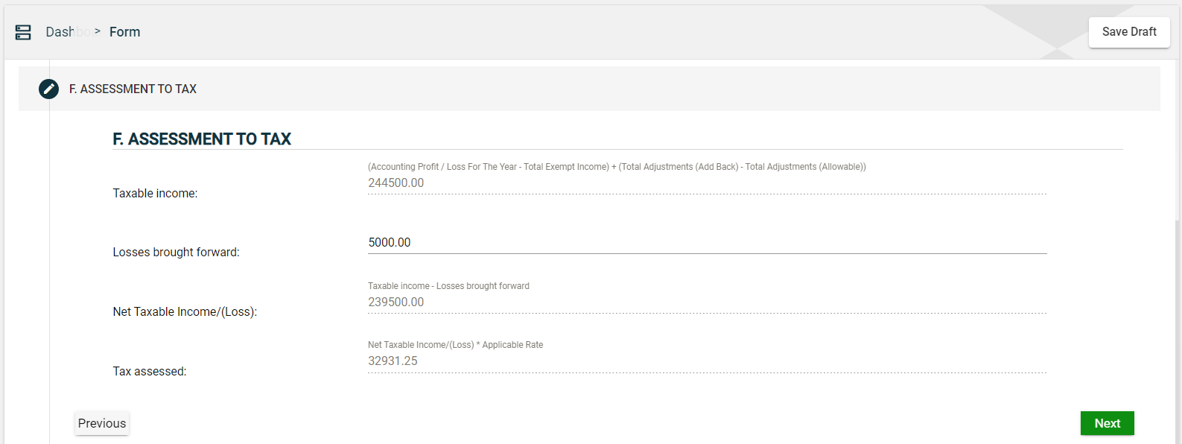
Task: Click the Taxable income label
Action: click(155, 194)
